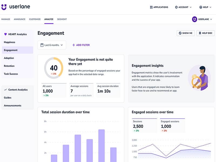Viewport: 216px width, 162px height.
Task: Expand the Userlane profile dropdown chevron
Action: click(x=211, y=19)
